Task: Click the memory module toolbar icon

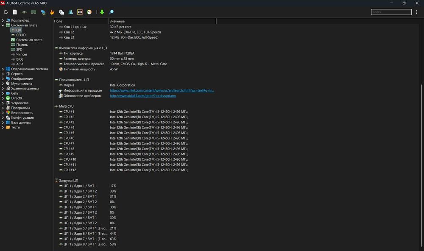Action: tap(33, 12)
